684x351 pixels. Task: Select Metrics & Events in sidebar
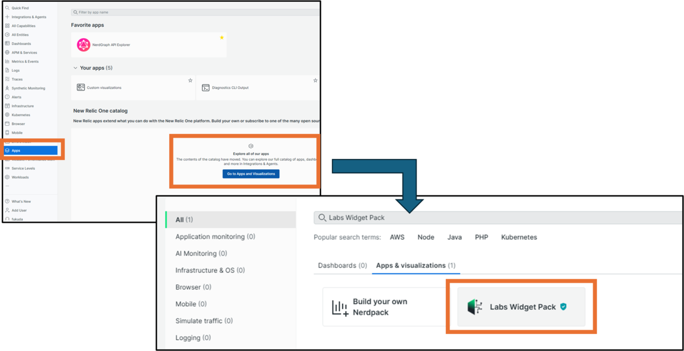(25, 62)
